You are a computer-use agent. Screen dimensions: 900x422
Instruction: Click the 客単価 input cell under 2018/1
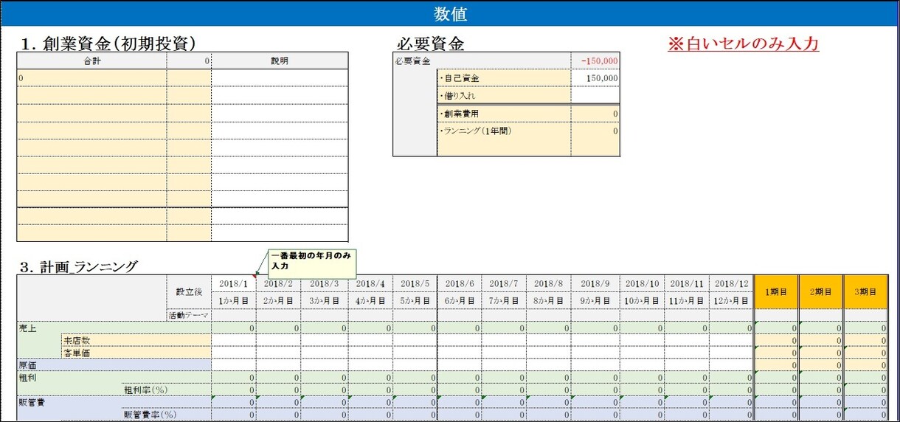coord(233,353)
